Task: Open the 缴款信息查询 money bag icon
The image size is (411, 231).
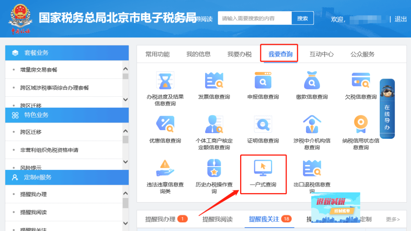Action: (x=312, y=80)
